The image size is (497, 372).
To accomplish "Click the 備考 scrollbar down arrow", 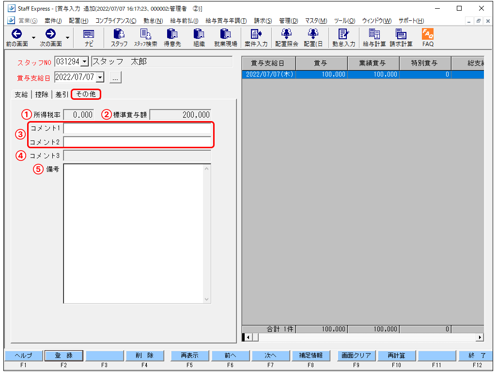I will 207,299.
